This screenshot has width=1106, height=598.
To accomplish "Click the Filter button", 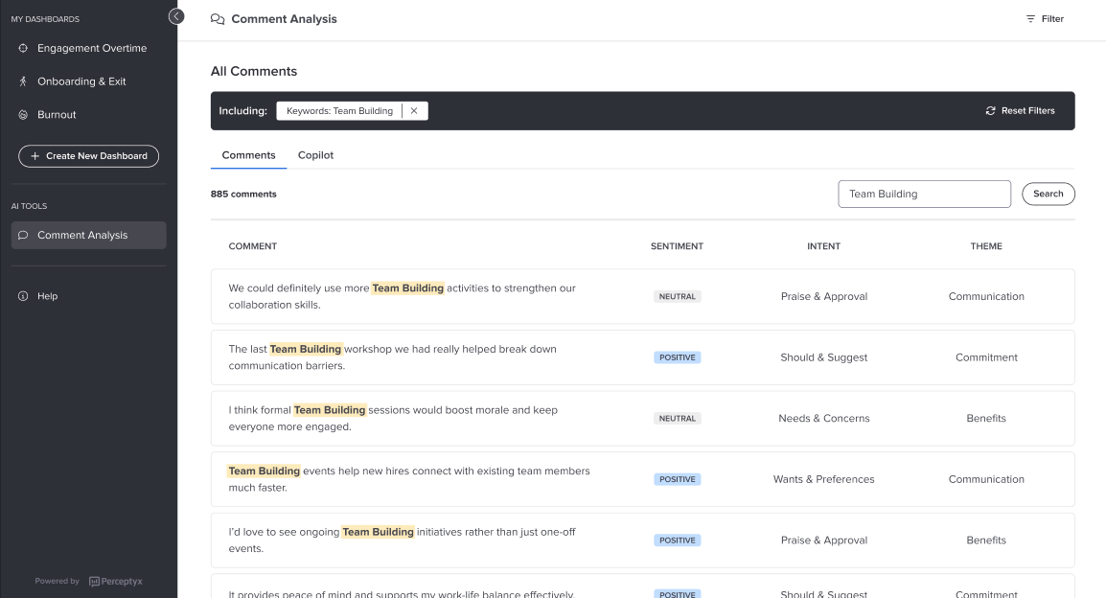I will (x=1045, y=19).
